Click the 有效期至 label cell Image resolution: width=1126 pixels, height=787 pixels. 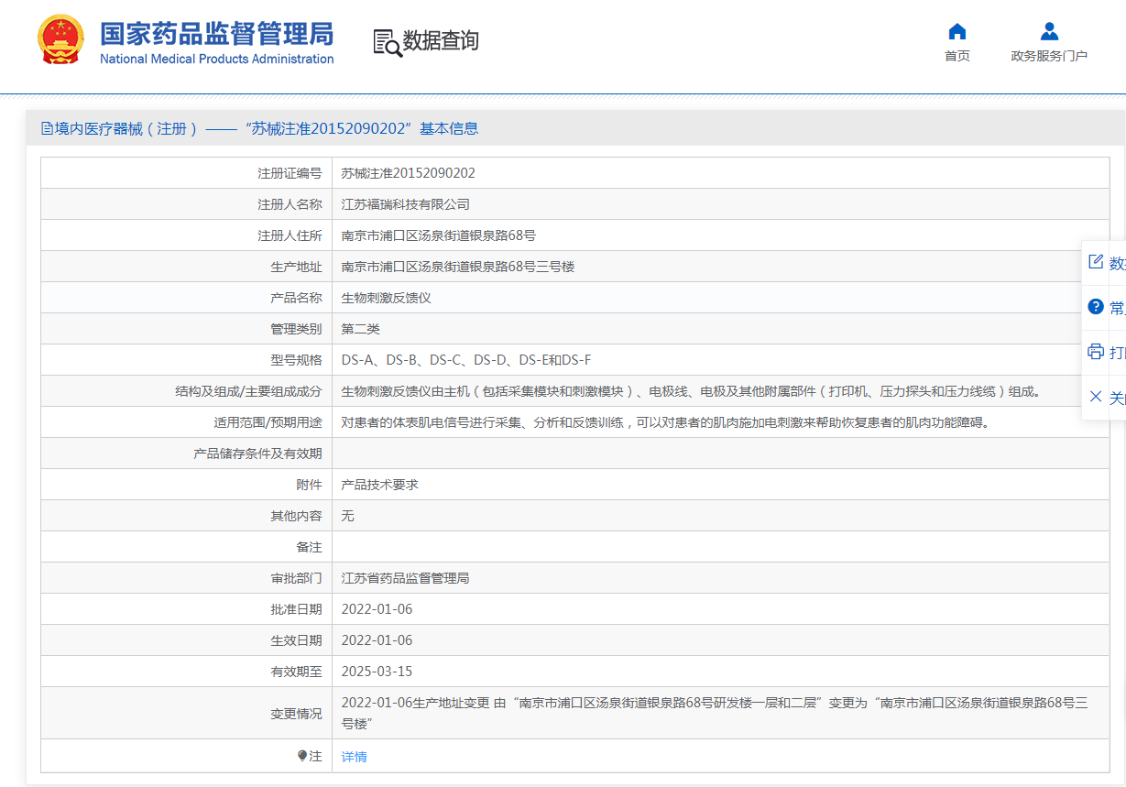[187, 672]
